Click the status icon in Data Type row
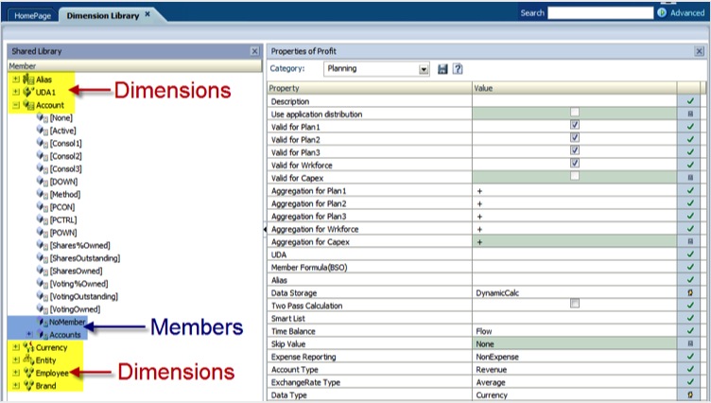Image resolution: width=711 pixels, height=403 pixels. [690, 394]
